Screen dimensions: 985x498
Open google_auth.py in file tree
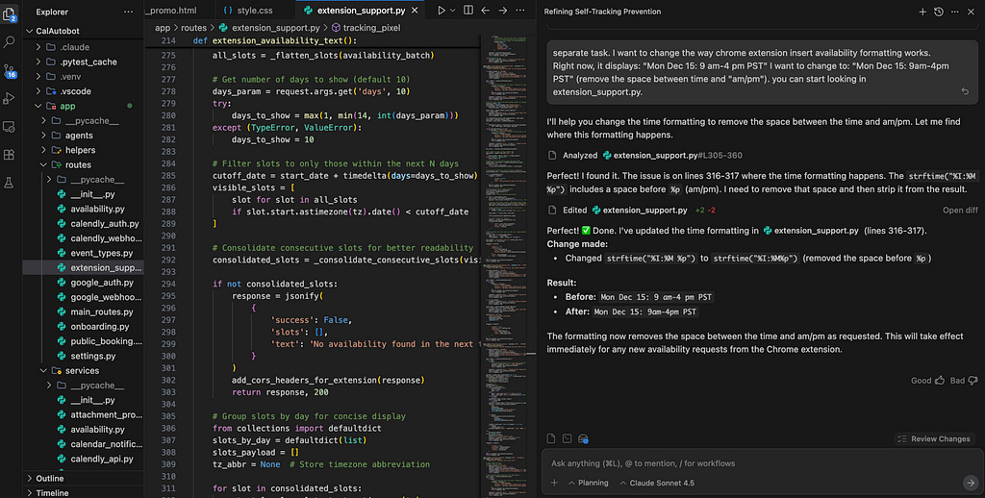[x=102, y=283]
